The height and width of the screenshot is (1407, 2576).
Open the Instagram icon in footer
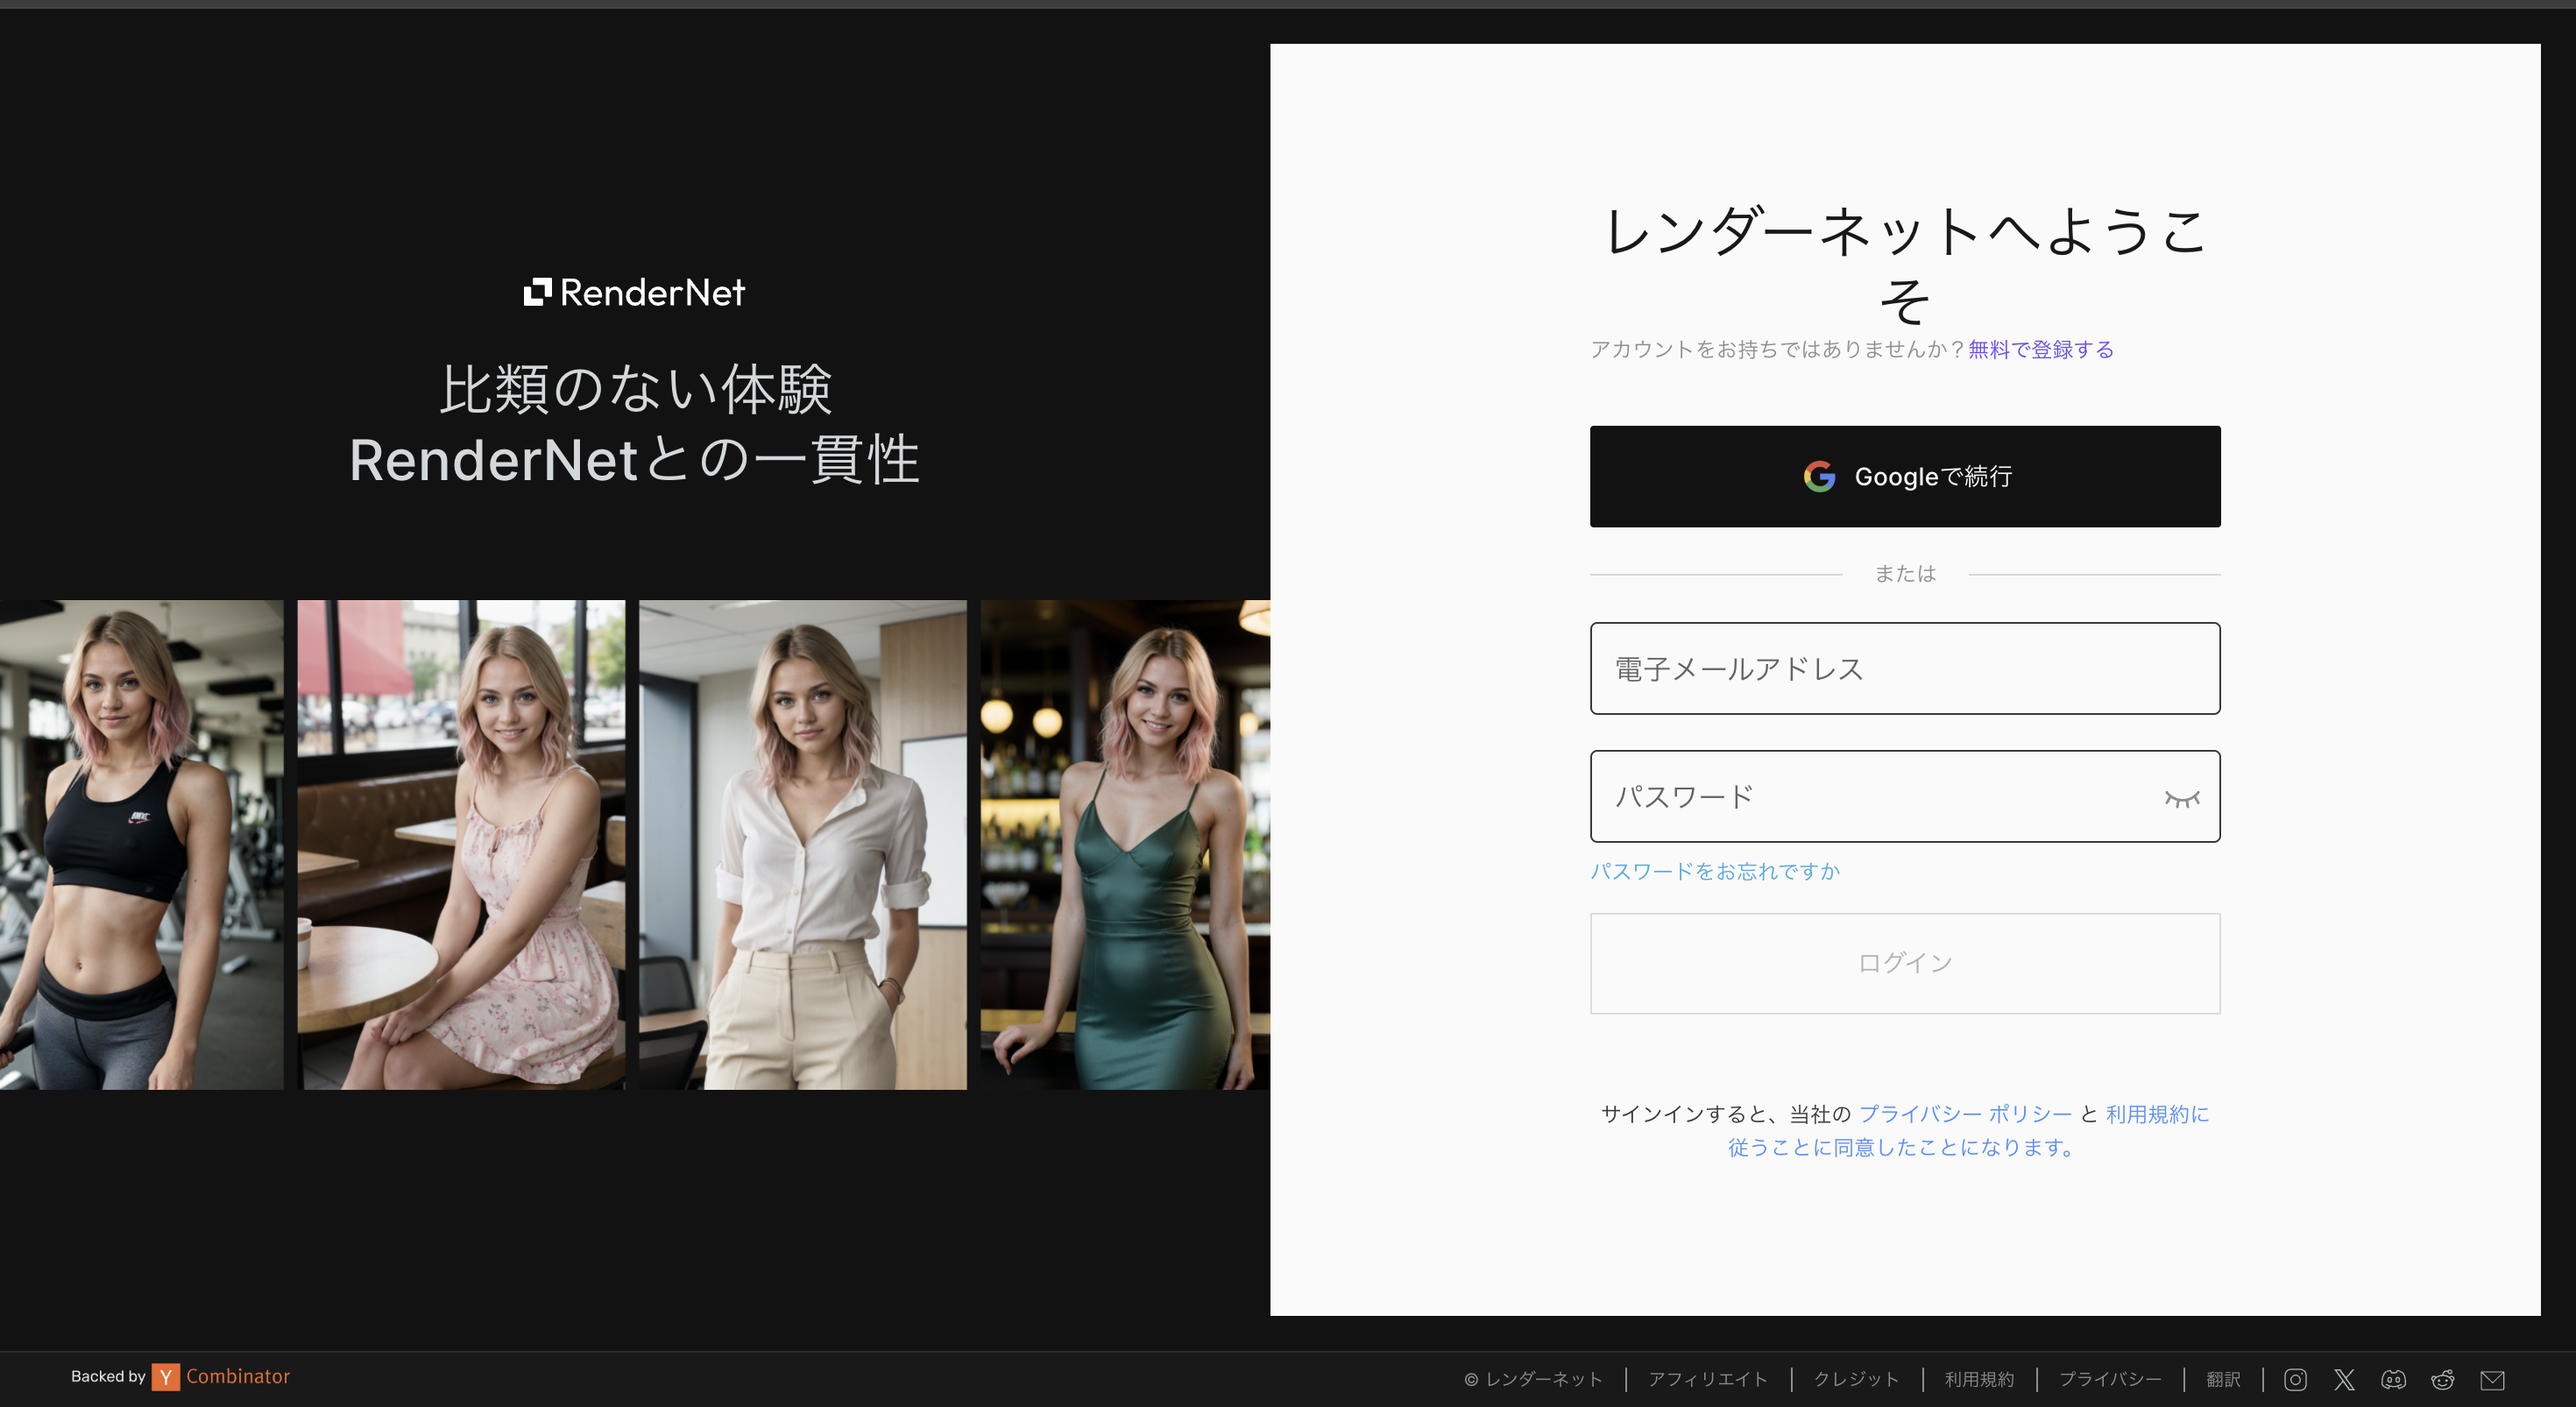pos(2295,1379)
